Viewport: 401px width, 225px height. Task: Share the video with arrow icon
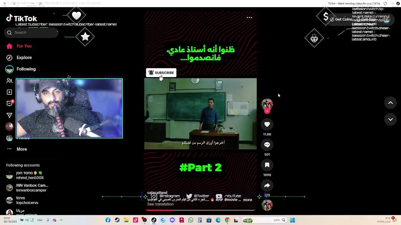[267, 185]
